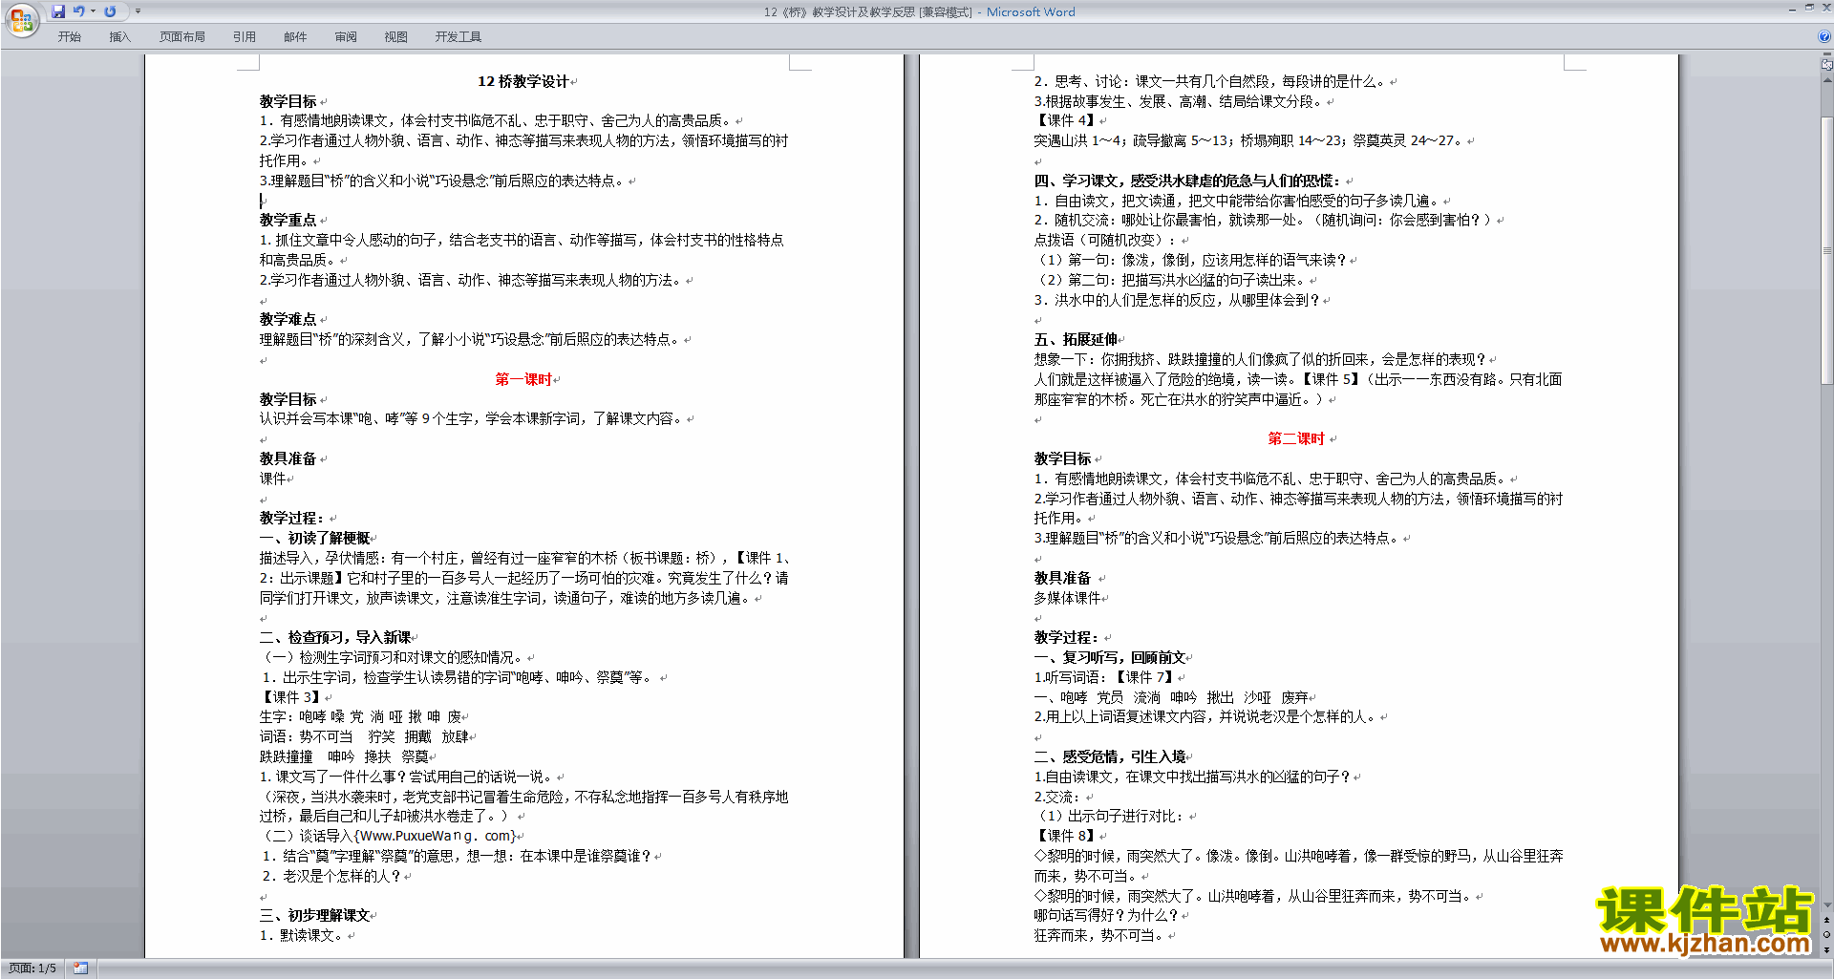The width and height of the screenshot is (1834, 979).
Task: Click the heading 教学难点
Action: 288,319
